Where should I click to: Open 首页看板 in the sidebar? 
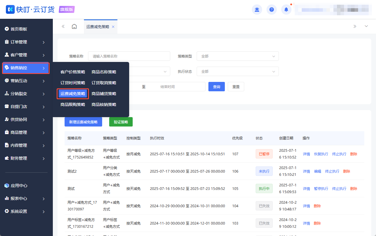point(26,29)
